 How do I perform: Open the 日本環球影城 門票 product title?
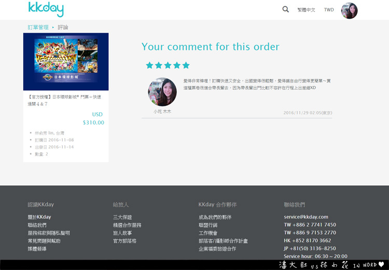pyautogui.click(x=64, y=100)
